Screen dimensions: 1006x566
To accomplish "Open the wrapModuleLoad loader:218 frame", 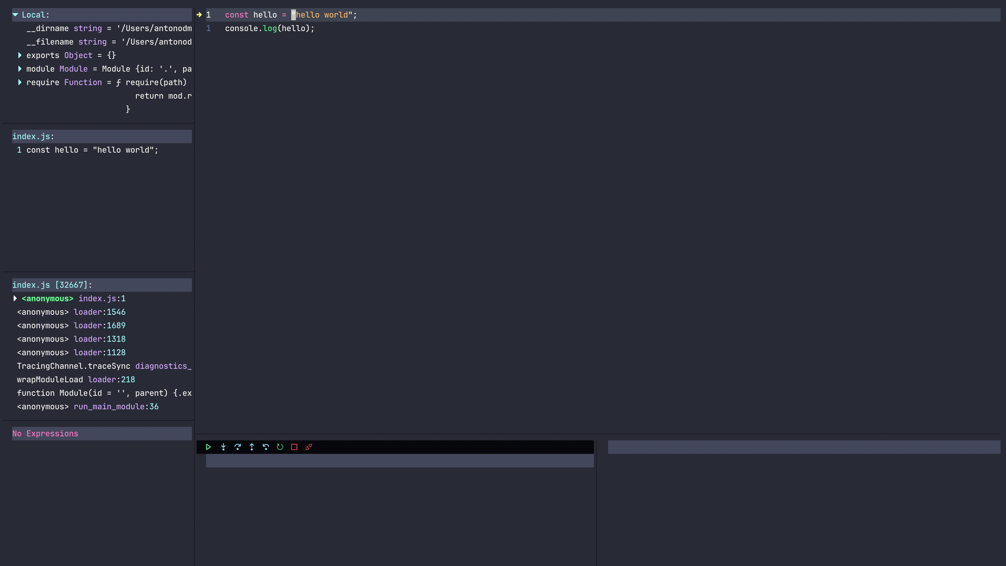I will pyautogui.click(x=76, y=379).
